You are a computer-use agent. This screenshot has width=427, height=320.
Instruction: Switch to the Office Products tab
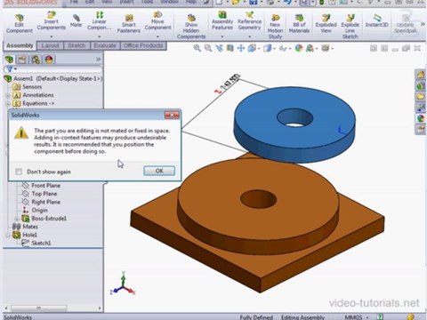coord(143,45)
